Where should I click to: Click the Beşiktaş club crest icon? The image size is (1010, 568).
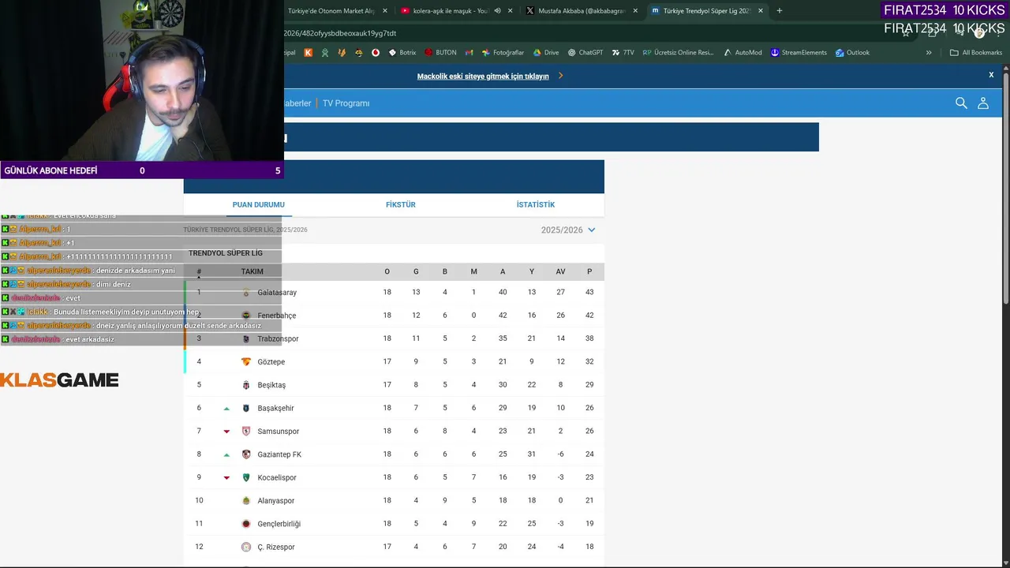(246, 385)
